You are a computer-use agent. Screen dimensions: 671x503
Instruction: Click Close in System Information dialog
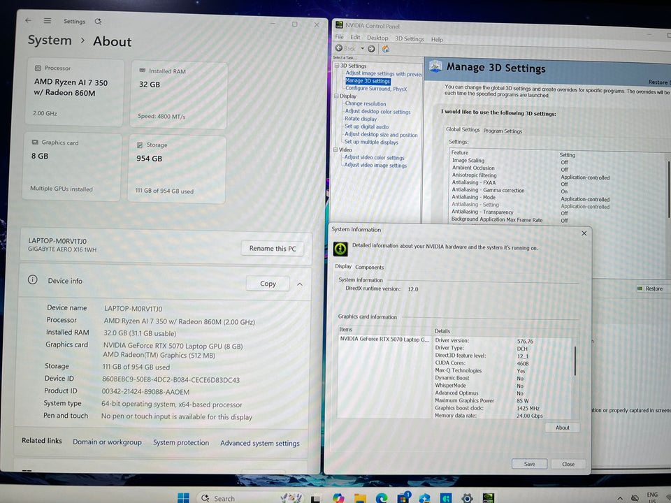click(x=568, y=464)
